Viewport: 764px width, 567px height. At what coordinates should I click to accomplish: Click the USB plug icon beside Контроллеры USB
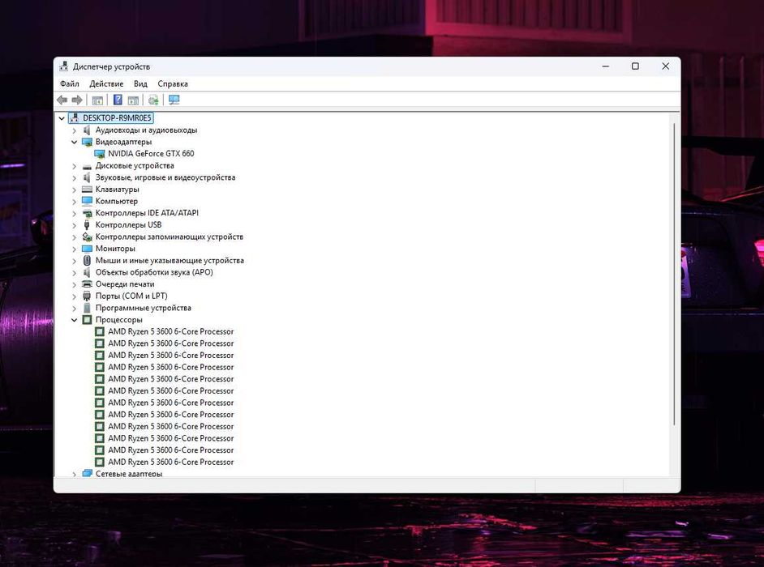[87, 225]
